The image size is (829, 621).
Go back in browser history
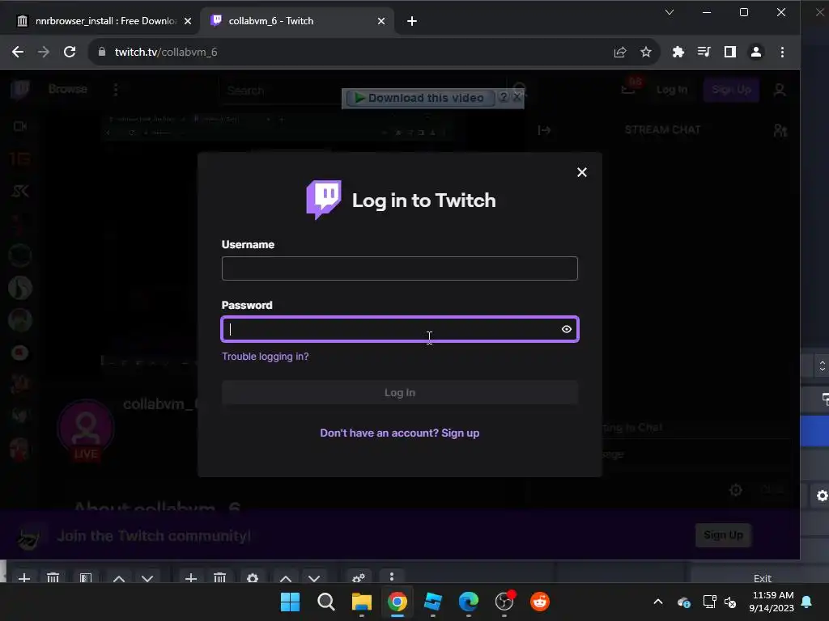(x=18, y=52)
